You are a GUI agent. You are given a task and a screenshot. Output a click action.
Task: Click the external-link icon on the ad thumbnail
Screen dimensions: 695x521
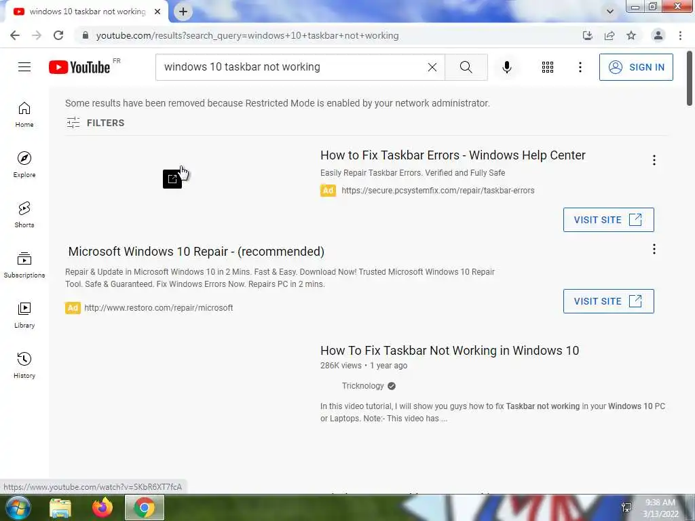tap(172, 179)
